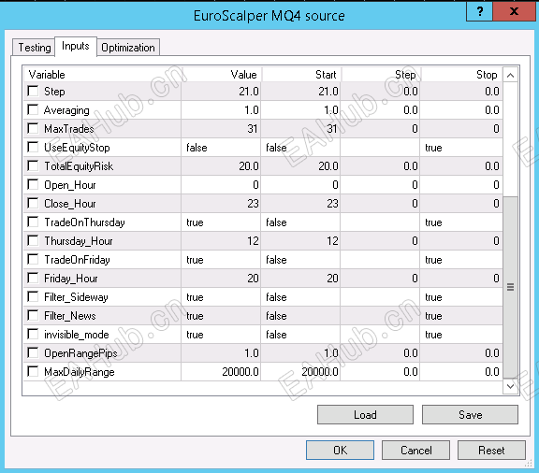This screenshot has width=539, height=473.
Task: Tick the Filter_News checkbox
Action: coord(33,316)
